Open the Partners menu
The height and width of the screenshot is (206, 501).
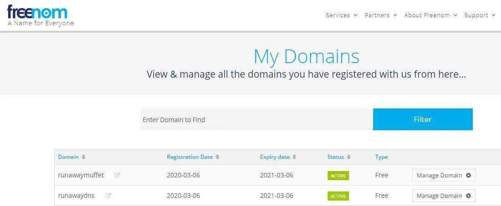[x=381, y=15]
